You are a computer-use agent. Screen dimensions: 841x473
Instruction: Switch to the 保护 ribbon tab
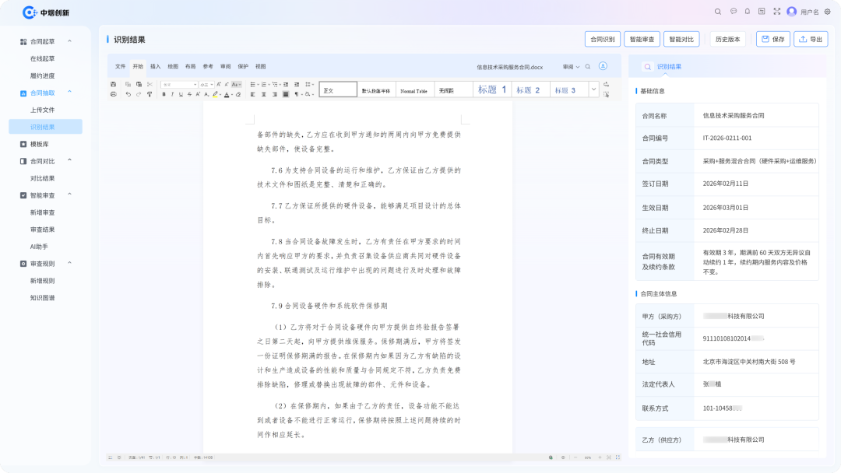[x=243, y=66]
